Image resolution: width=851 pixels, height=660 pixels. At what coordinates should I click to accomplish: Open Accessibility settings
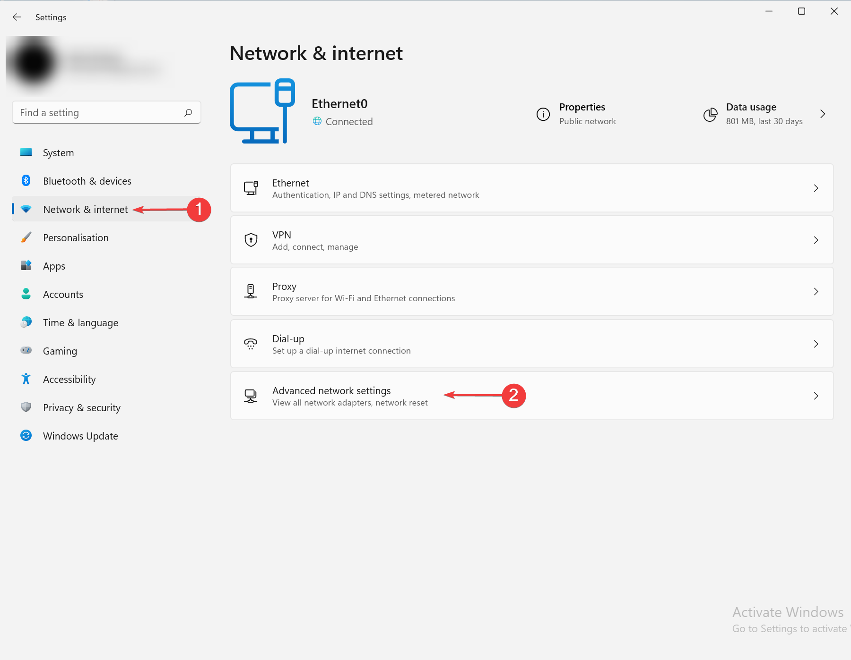(106, 379)
